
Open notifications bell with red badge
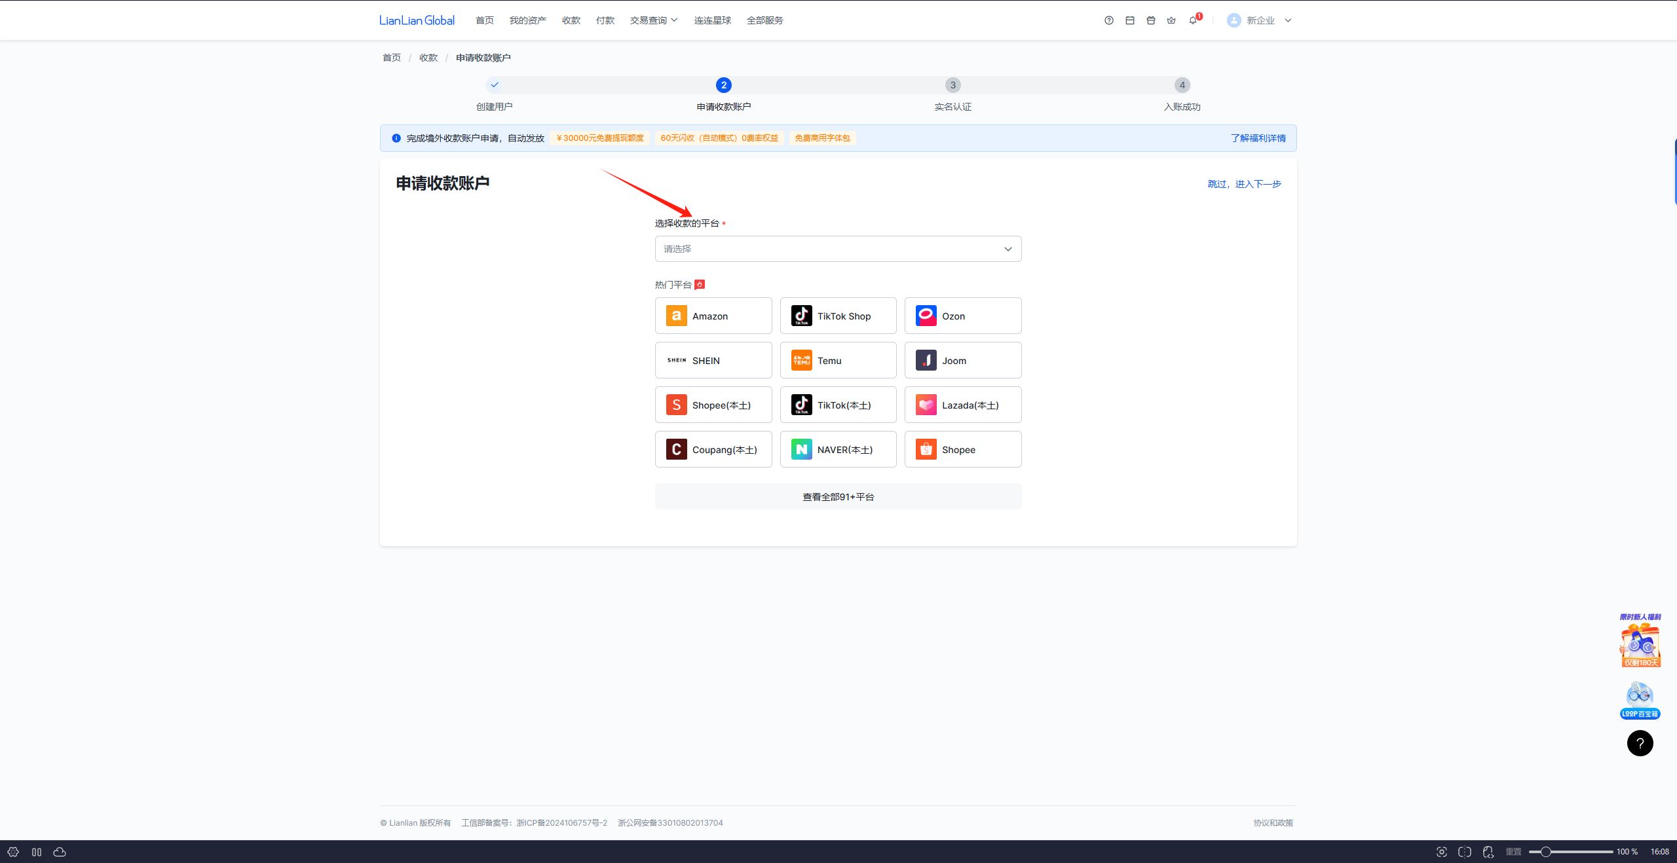coord(1194,20)
